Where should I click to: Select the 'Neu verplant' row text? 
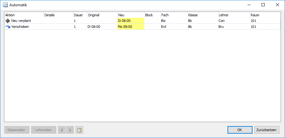pyautogui.click(x=21, y=21)
